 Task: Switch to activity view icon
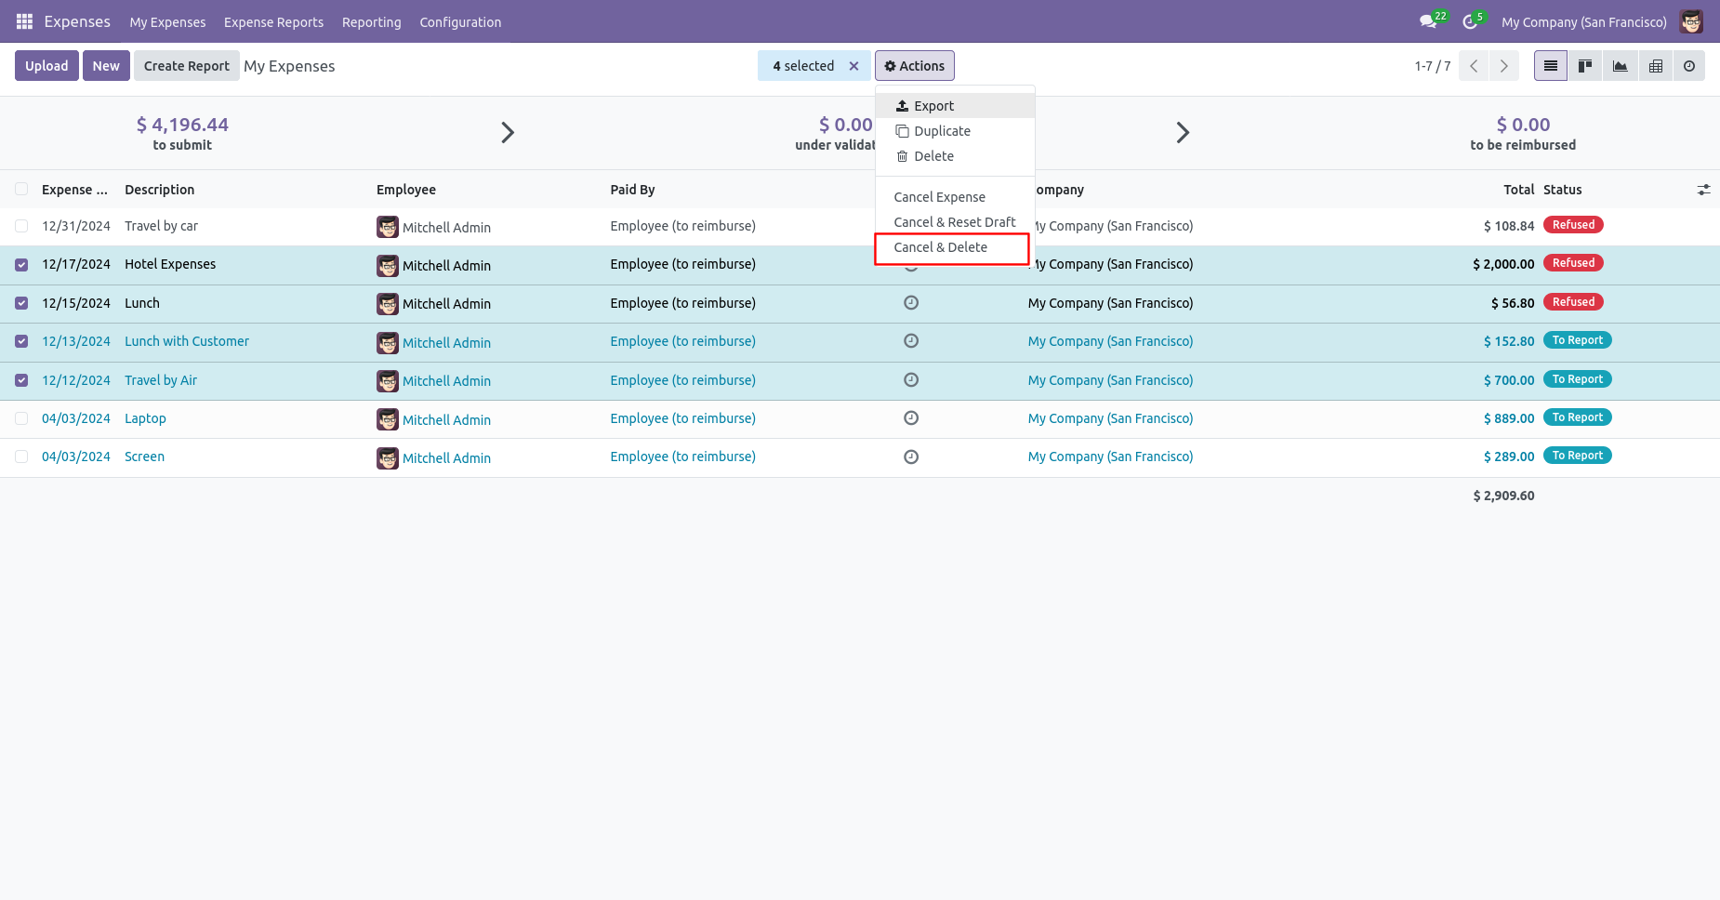pyautogui.click(x=1689, y=66)
